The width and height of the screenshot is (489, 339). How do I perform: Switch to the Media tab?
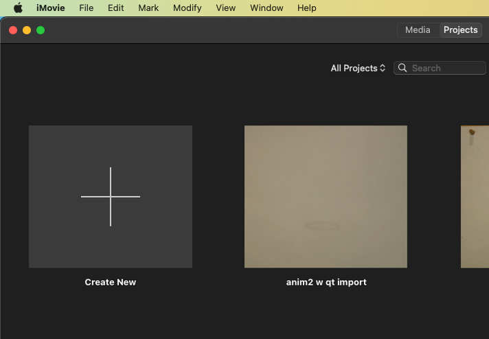pyautogui.click(x=418, y=30)
